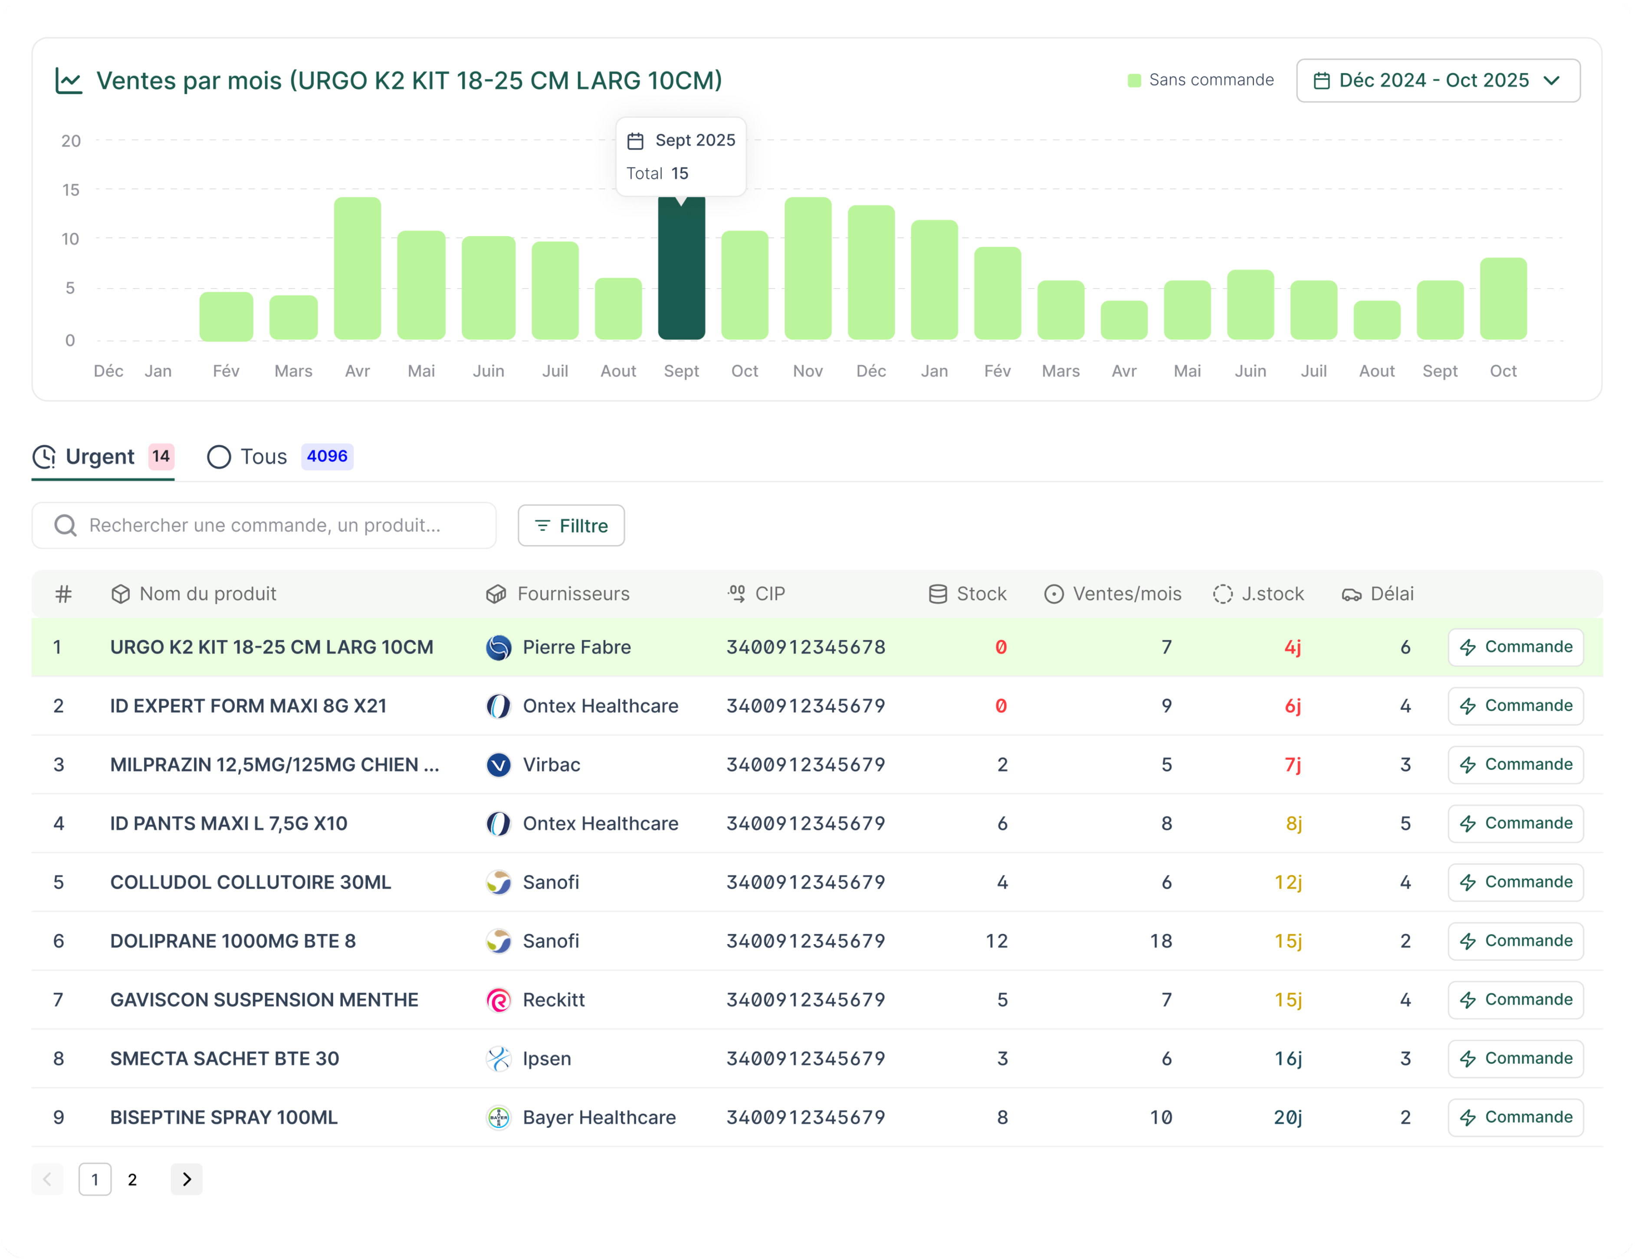Click the sales chart line icon

point(69,81)
